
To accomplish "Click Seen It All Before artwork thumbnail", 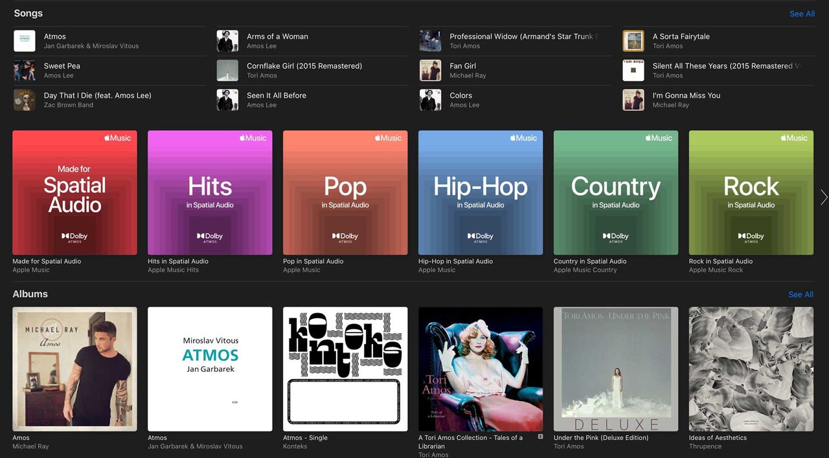I will (227, 100).
